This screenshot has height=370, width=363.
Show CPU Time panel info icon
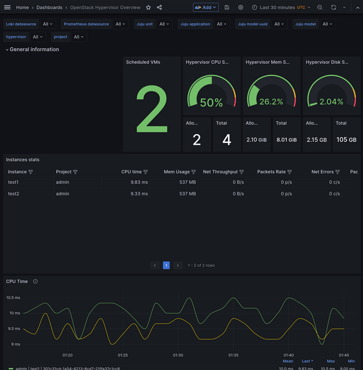35,281
